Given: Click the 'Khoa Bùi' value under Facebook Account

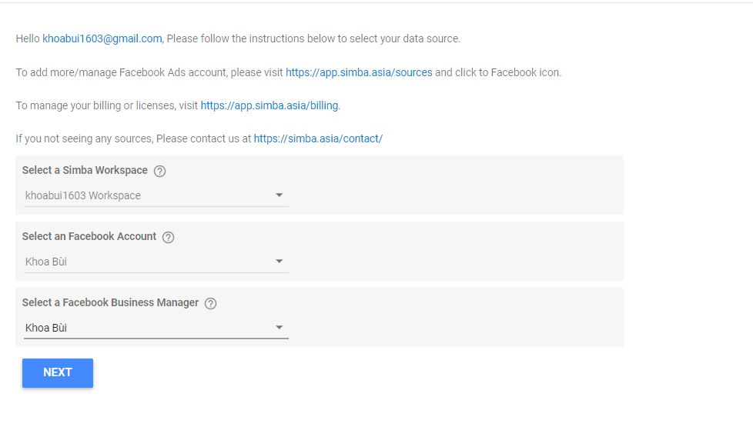Looking at the screenshot, I should [x=46, y=262].
